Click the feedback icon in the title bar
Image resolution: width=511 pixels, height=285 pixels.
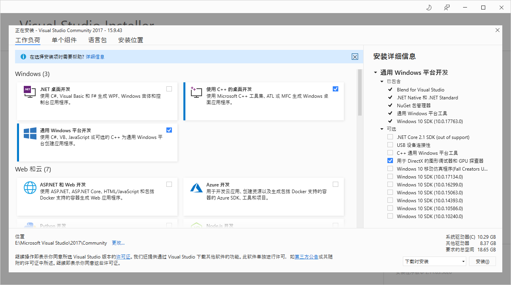pos(447,8)
